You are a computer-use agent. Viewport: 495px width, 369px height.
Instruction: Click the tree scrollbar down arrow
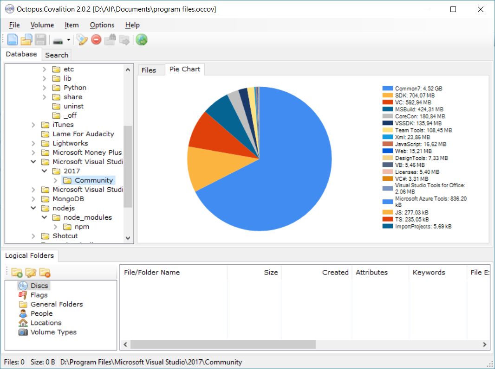coord(128,238)
